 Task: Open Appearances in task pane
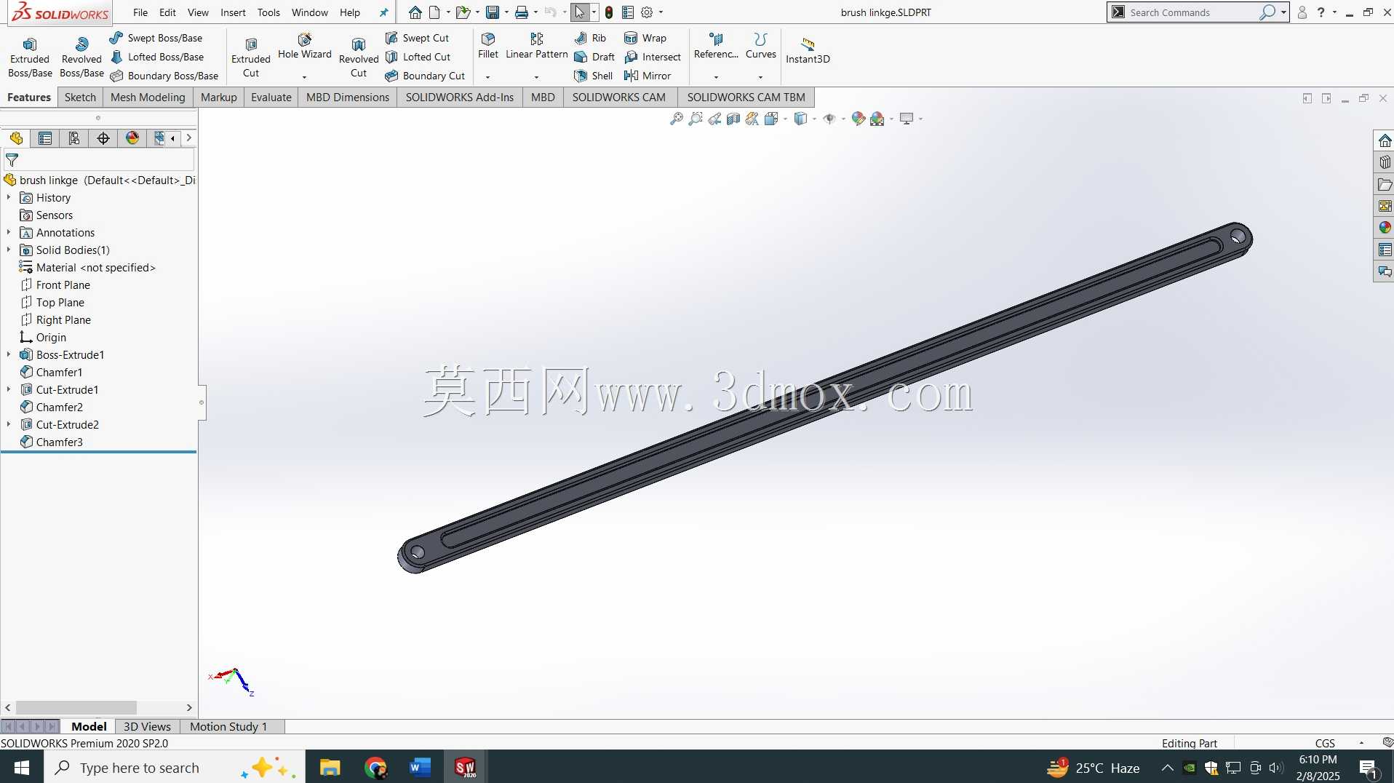pyautogui.click(x=1385, y=228)
